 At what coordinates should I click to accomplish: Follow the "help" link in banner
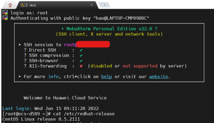107,76
